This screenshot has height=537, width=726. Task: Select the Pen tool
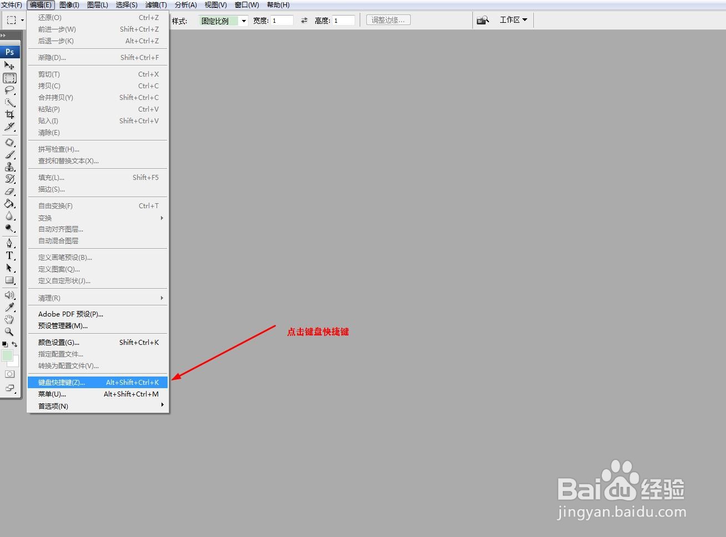point(9,243)
